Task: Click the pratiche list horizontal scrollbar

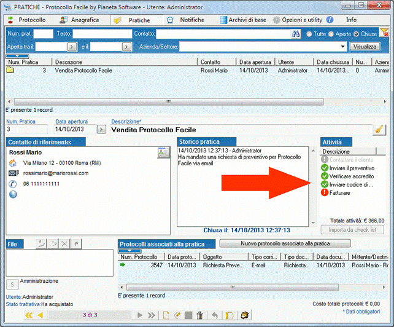Action: click(x=169, y=101)
